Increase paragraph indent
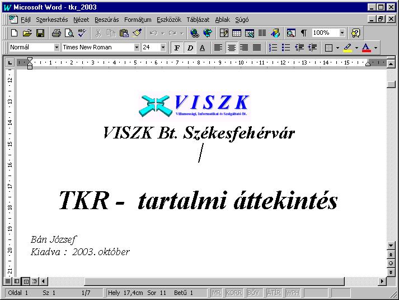The height and width of the screenshot is (300, 399). pos(312,48)
